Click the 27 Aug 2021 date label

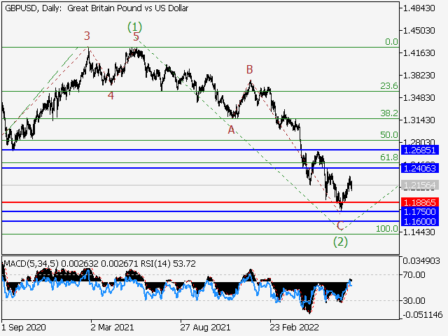click(x=205, y=327)
